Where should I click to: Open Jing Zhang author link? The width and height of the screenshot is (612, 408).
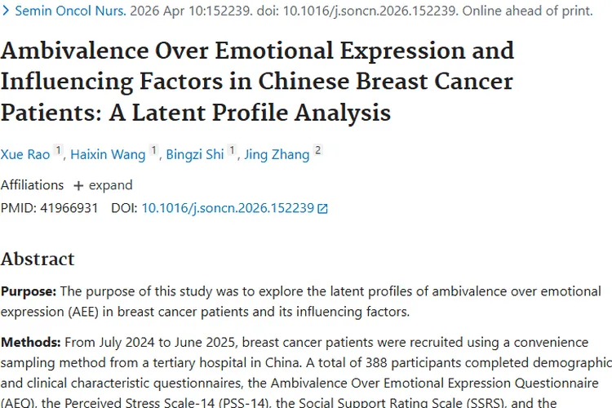pos(277,154)
